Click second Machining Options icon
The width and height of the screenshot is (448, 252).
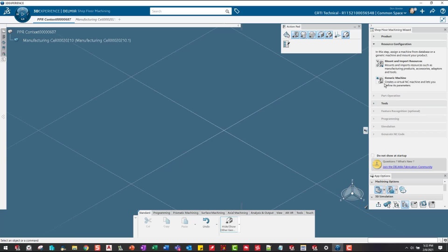tap(391, 190)
